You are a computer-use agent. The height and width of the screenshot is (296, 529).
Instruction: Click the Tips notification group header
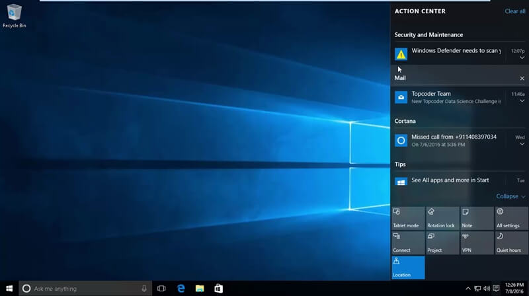[x=400, y=164]
